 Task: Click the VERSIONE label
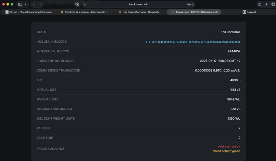(x=44, y=128)
